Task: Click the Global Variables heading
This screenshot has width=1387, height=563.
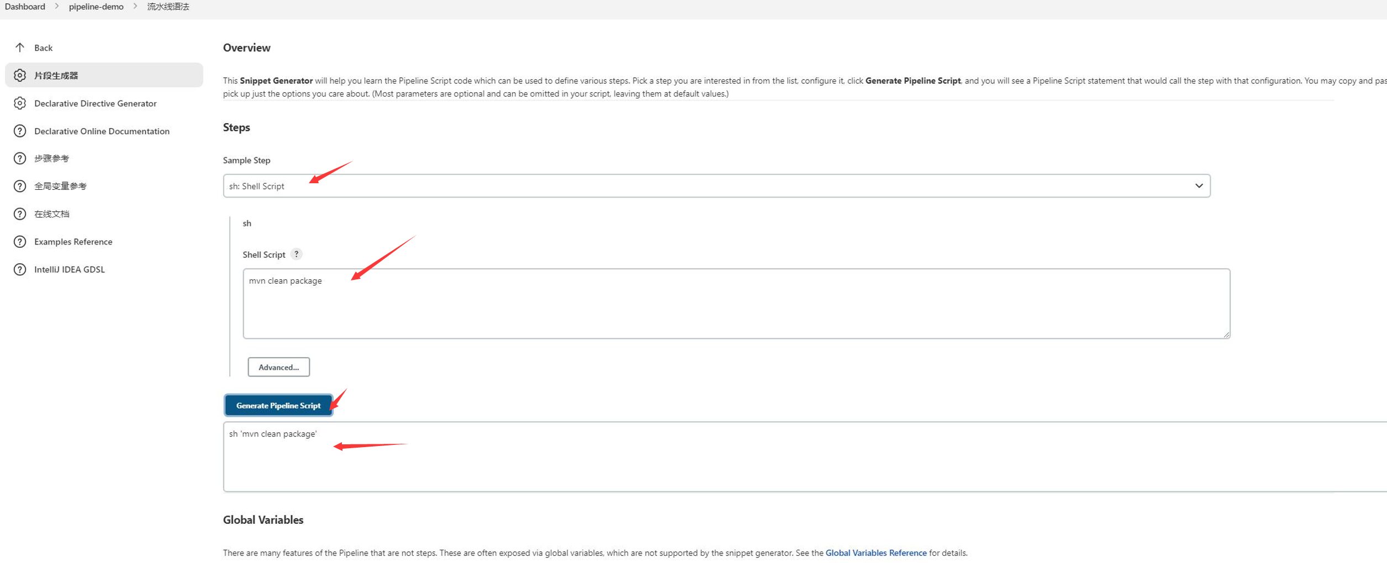Action: click(x=263, y=520)
